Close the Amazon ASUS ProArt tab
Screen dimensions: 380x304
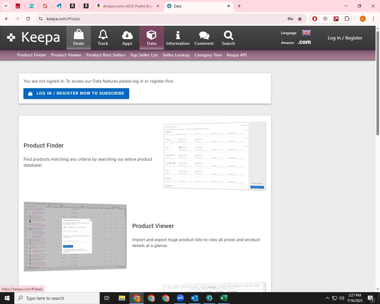click(x=158, y=6)
